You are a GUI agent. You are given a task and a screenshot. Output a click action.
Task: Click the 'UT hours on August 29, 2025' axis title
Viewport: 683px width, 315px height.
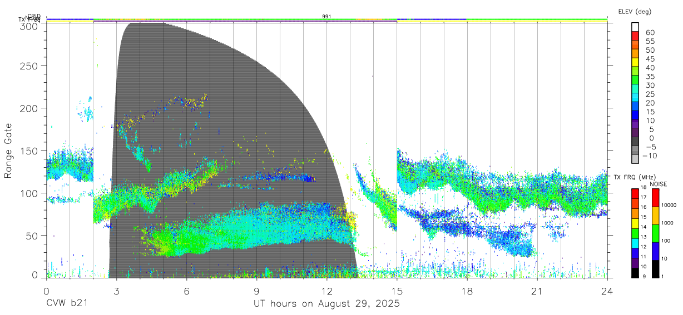click(x=326, y=303)
